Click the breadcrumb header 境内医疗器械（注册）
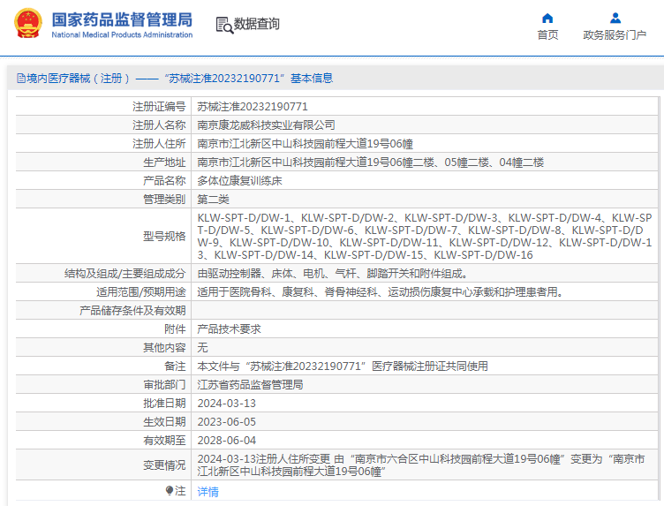 coord(79,79)
